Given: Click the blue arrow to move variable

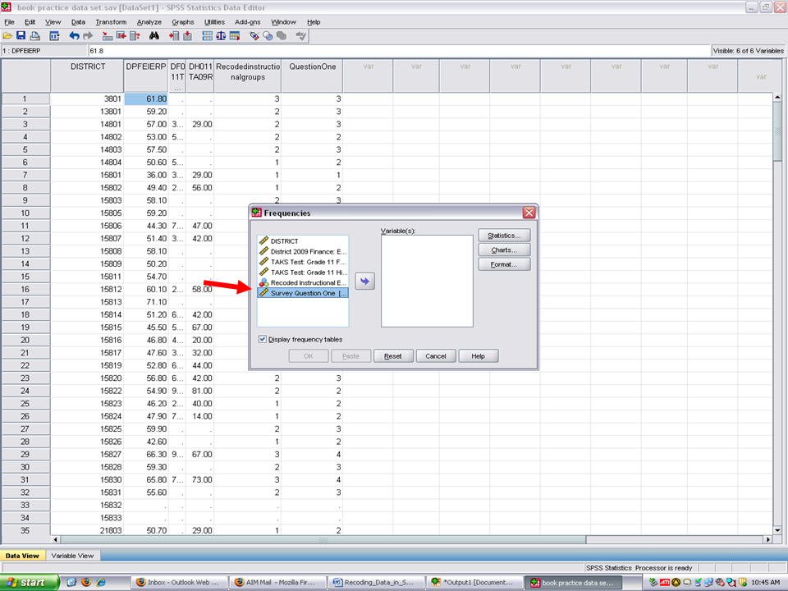Looking at the screenshot, I should click(x=364, y=281).
